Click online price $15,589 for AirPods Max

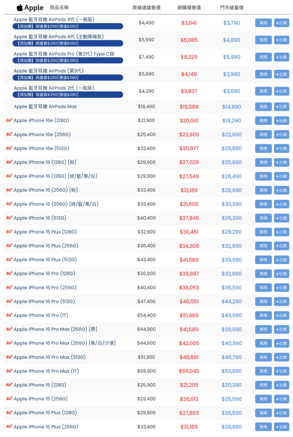189,107
